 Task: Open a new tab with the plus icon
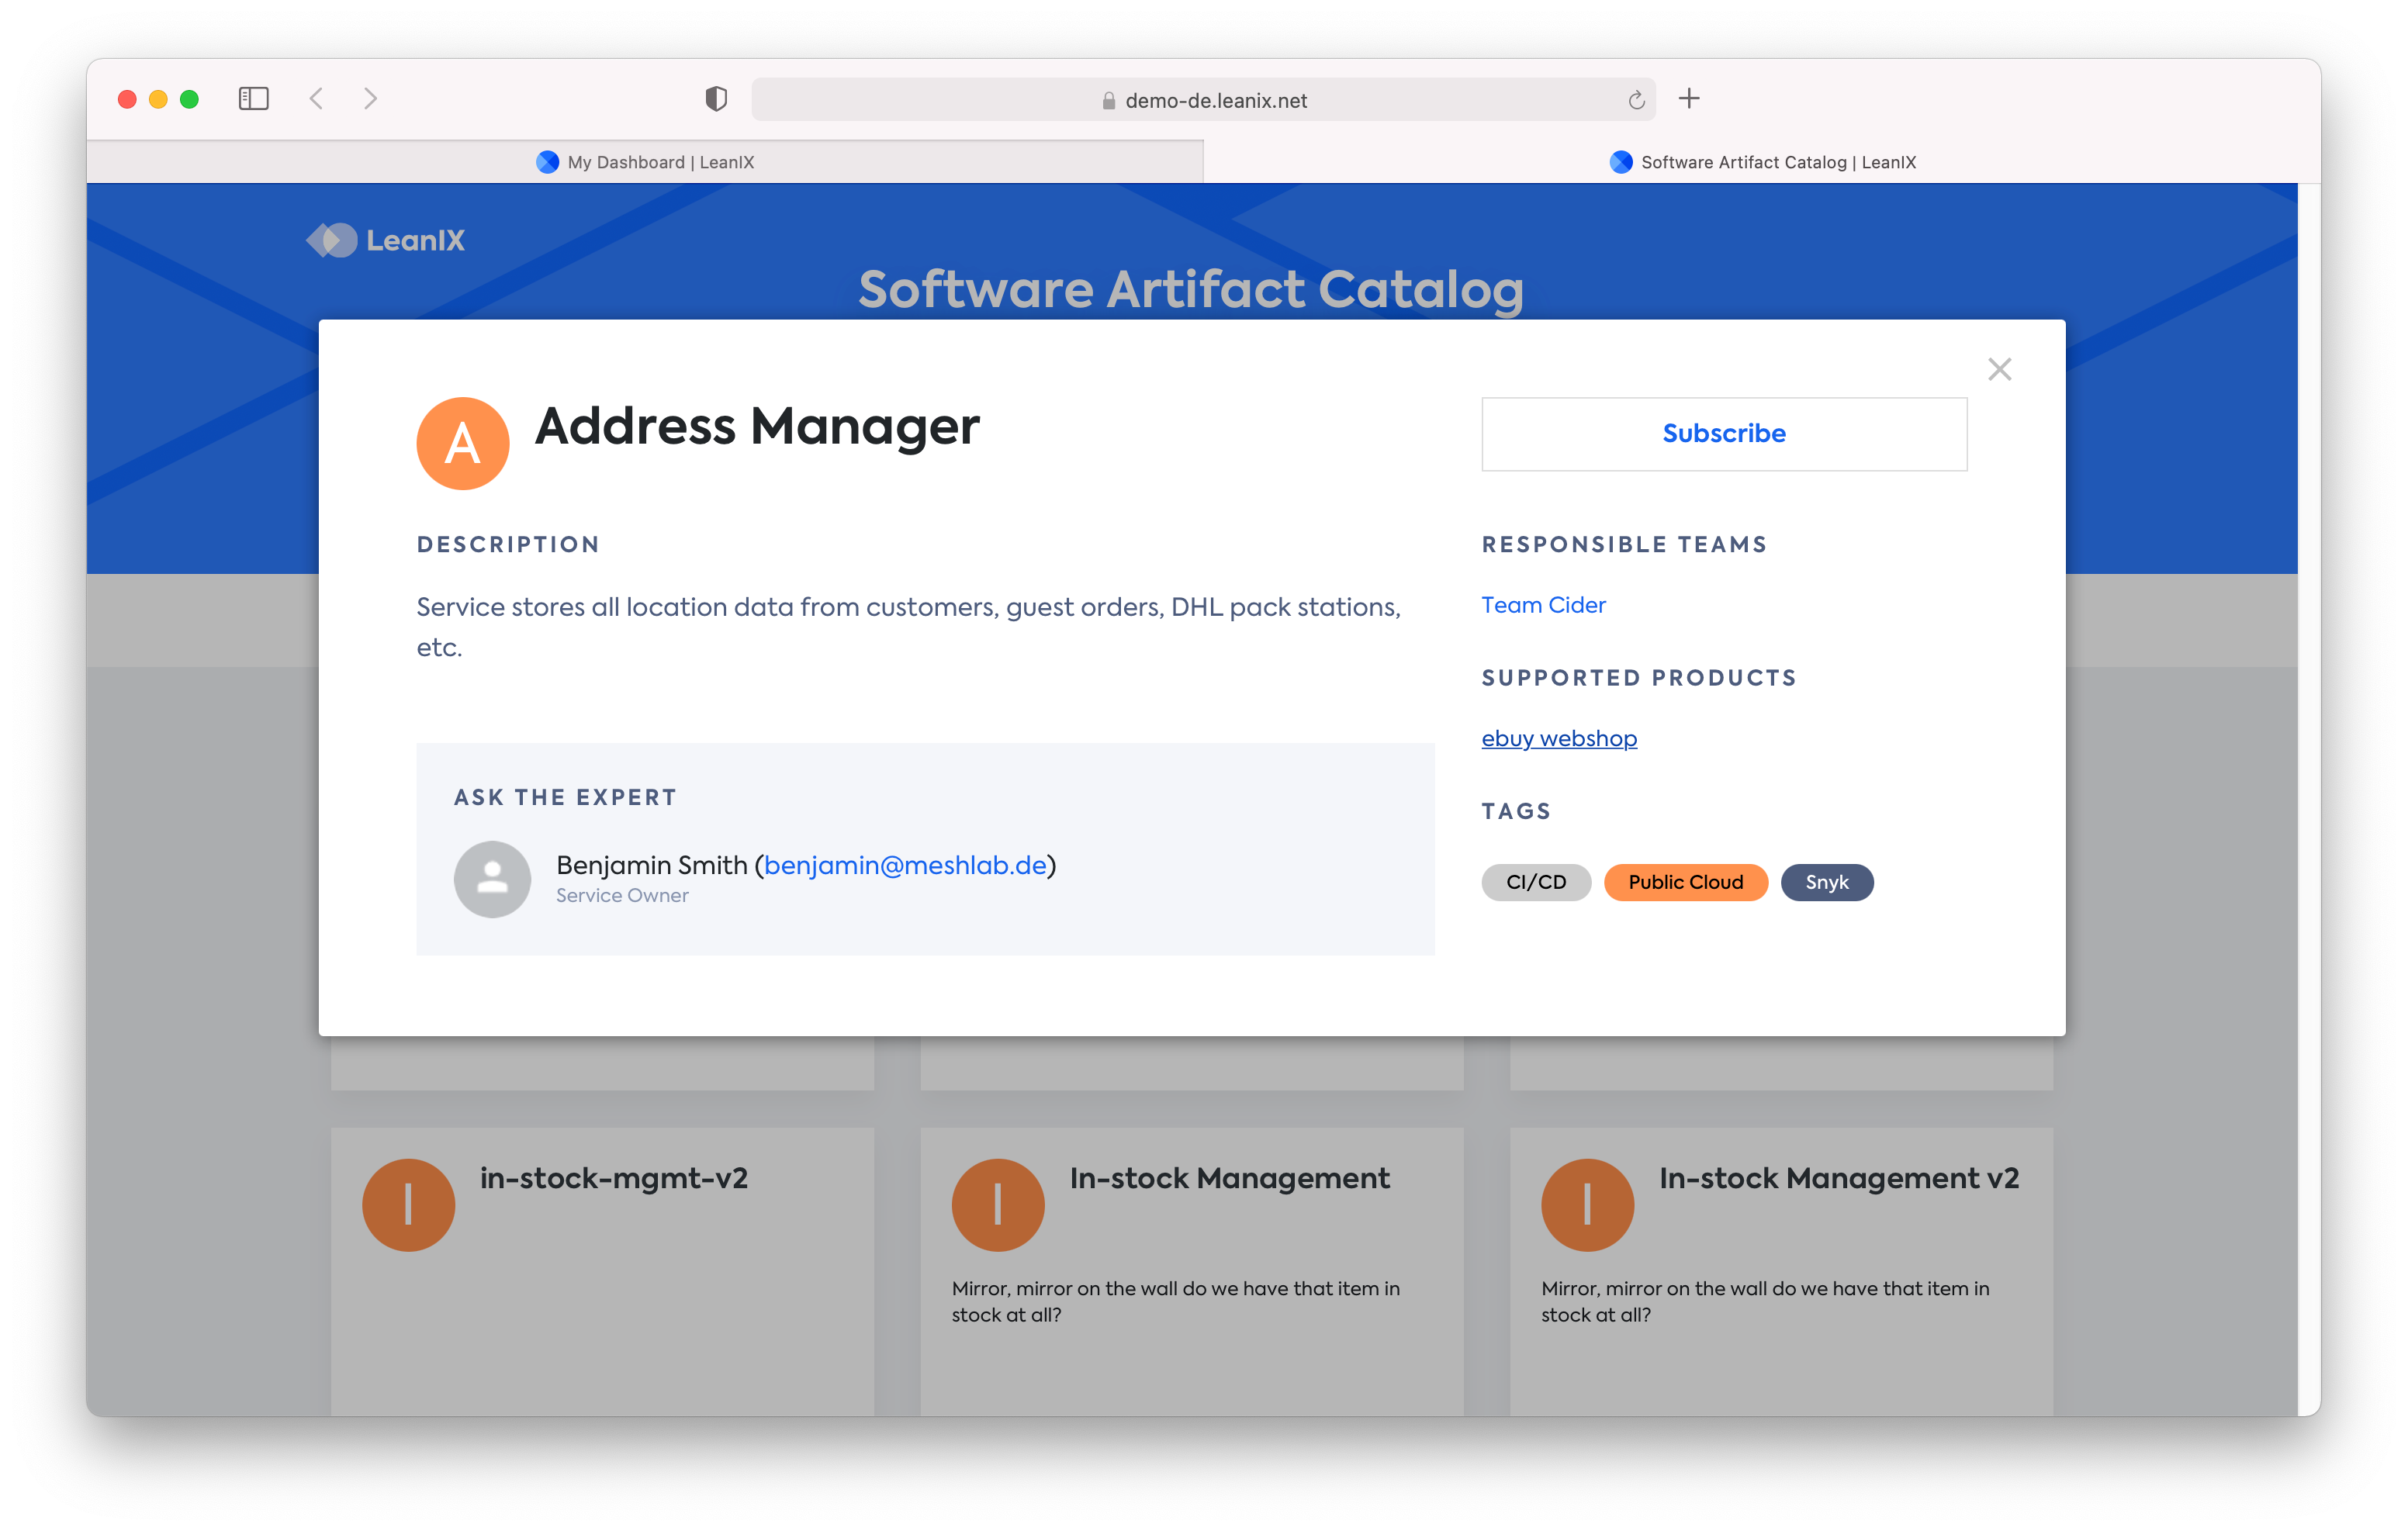[x=1689, y=98]
